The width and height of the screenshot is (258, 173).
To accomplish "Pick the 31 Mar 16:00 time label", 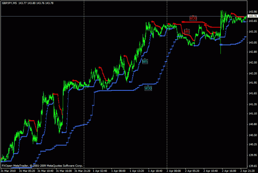I will click(64, 171).
